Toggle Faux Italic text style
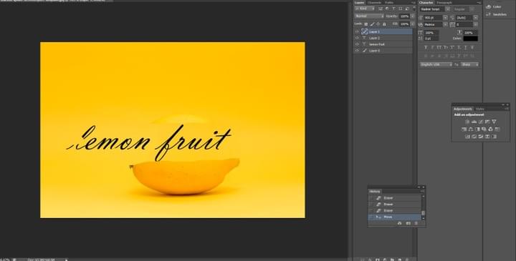This screenshot has height=261, width=516. tap(432, 48)
